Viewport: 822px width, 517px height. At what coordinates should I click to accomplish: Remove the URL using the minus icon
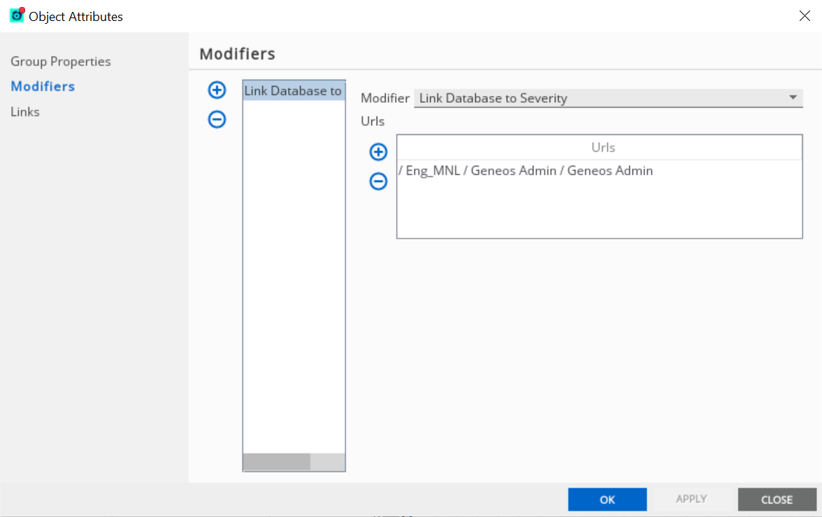[x=378, y=182]
